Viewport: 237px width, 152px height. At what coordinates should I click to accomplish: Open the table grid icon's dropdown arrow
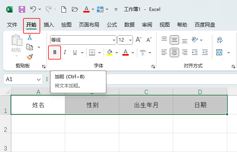107,9
